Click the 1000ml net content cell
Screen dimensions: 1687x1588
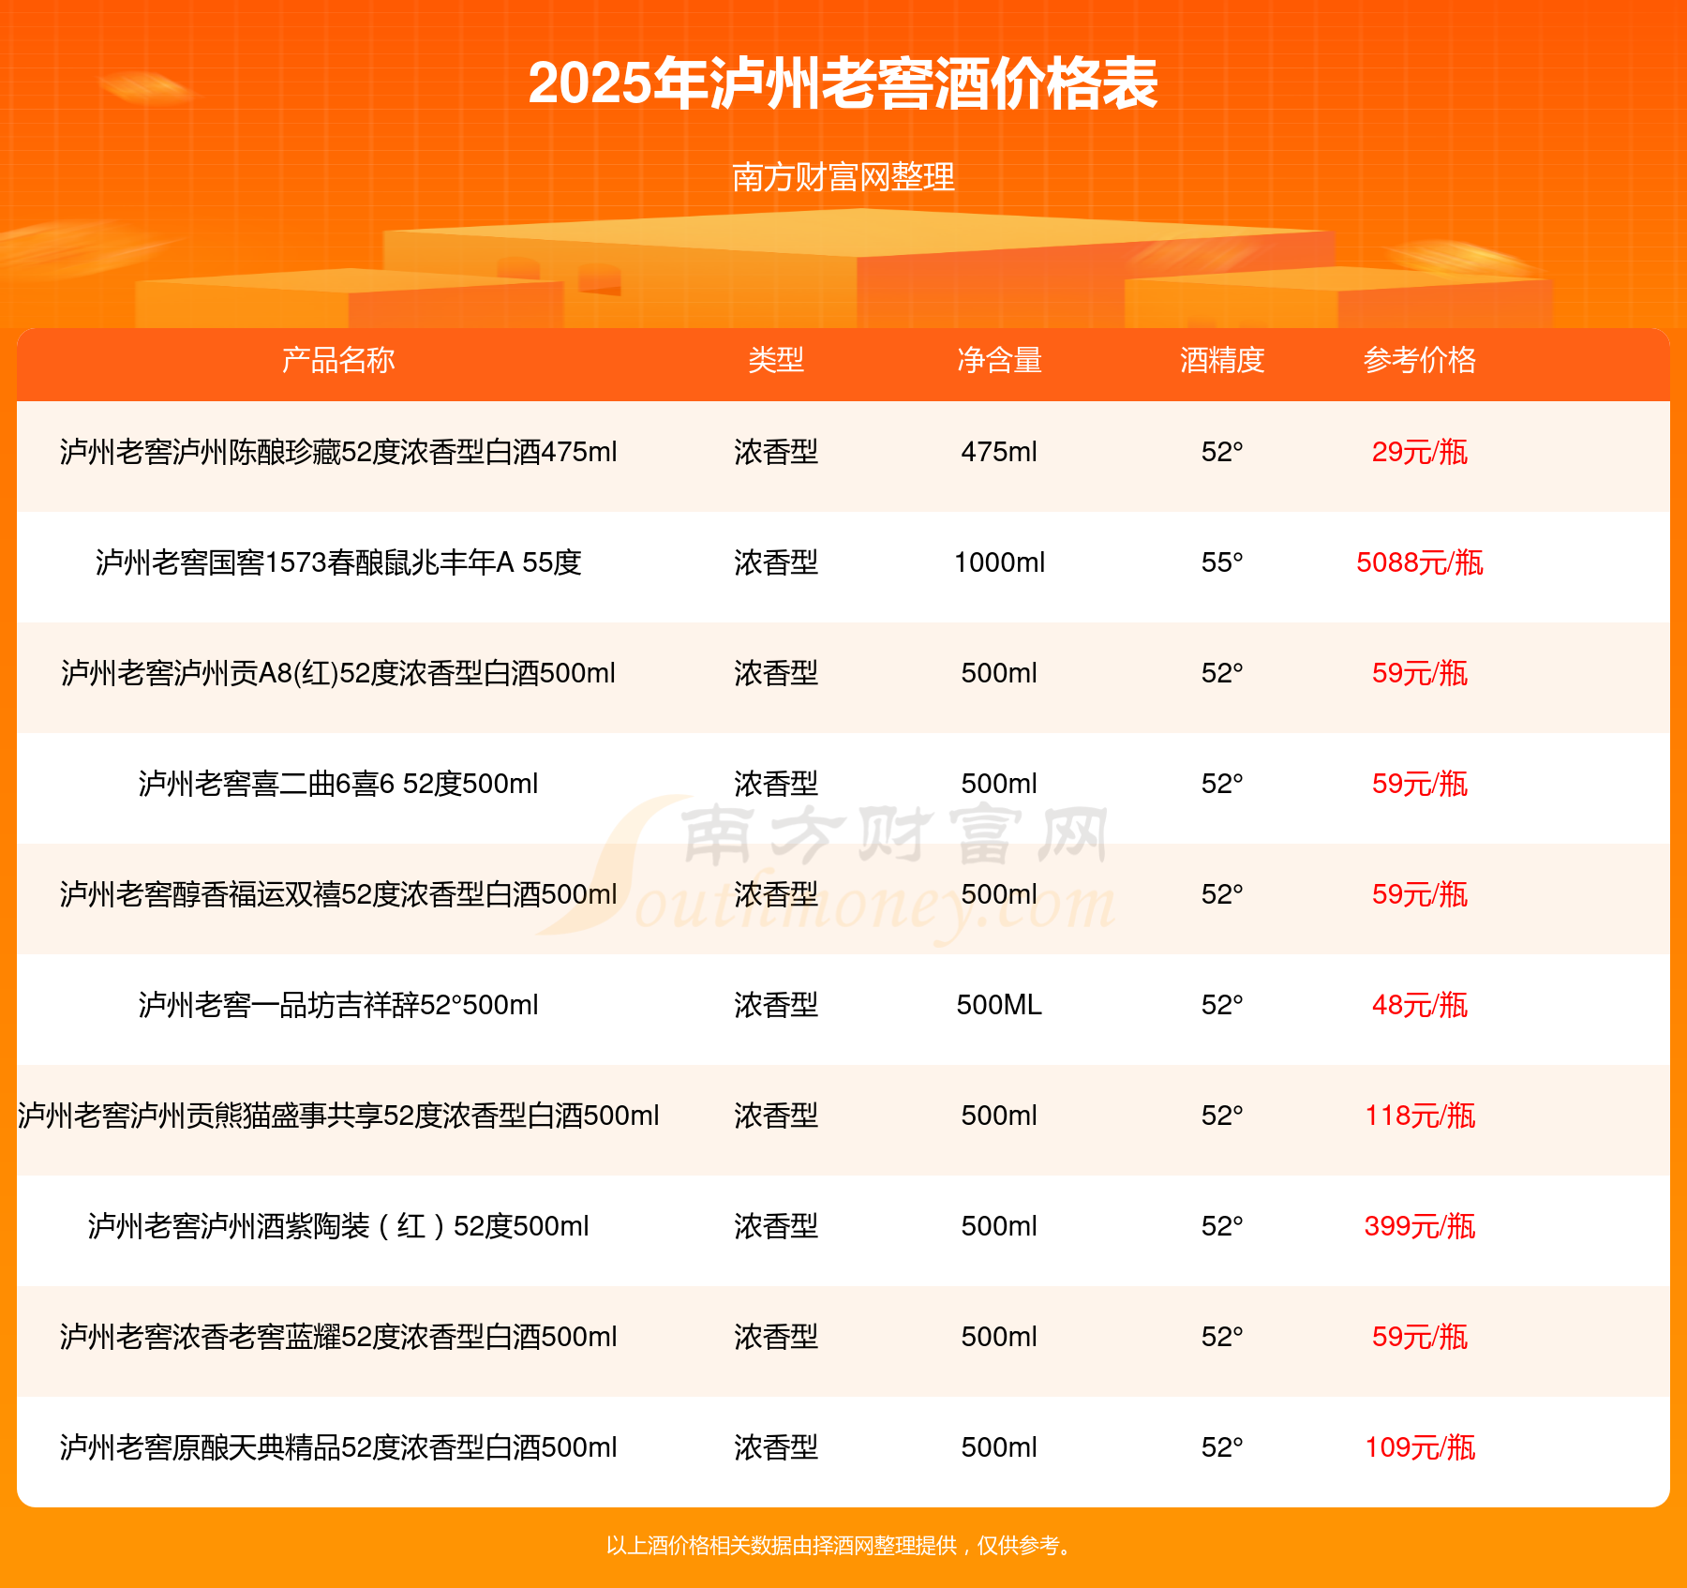[x=999, y=562]
